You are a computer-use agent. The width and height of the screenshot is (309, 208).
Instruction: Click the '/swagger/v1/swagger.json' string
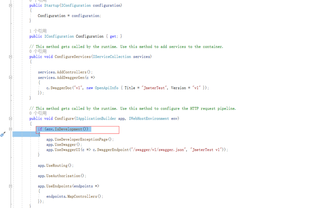coord(159,150)
